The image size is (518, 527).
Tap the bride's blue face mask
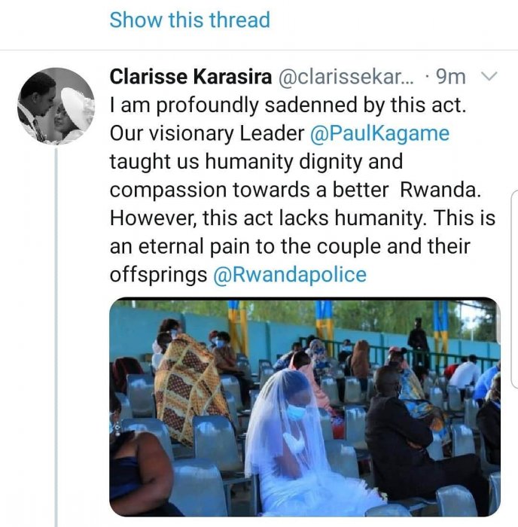[x=297, y=411]
